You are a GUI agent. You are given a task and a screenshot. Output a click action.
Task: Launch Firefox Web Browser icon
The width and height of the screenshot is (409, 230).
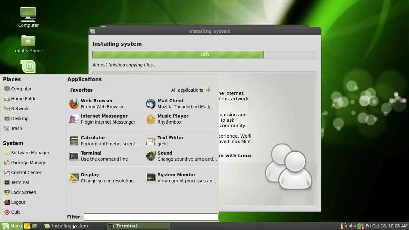(74, 103)
